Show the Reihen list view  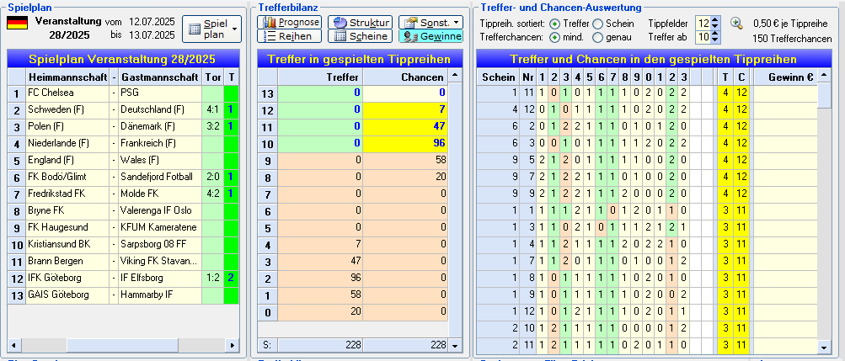coord(290,36)
